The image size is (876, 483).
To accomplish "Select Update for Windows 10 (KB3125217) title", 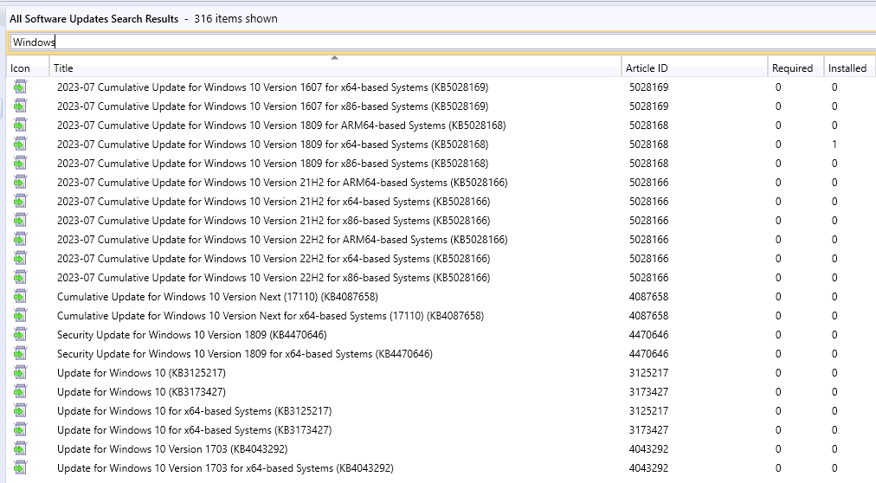I will pos(141,372).
